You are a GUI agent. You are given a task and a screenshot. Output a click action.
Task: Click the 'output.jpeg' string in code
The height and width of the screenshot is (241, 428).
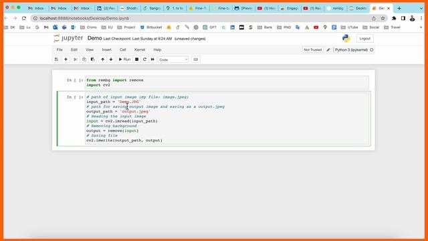click(135, 111)
